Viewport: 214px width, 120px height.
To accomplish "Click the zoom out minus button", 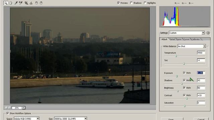I will click(x=6, y=108).
